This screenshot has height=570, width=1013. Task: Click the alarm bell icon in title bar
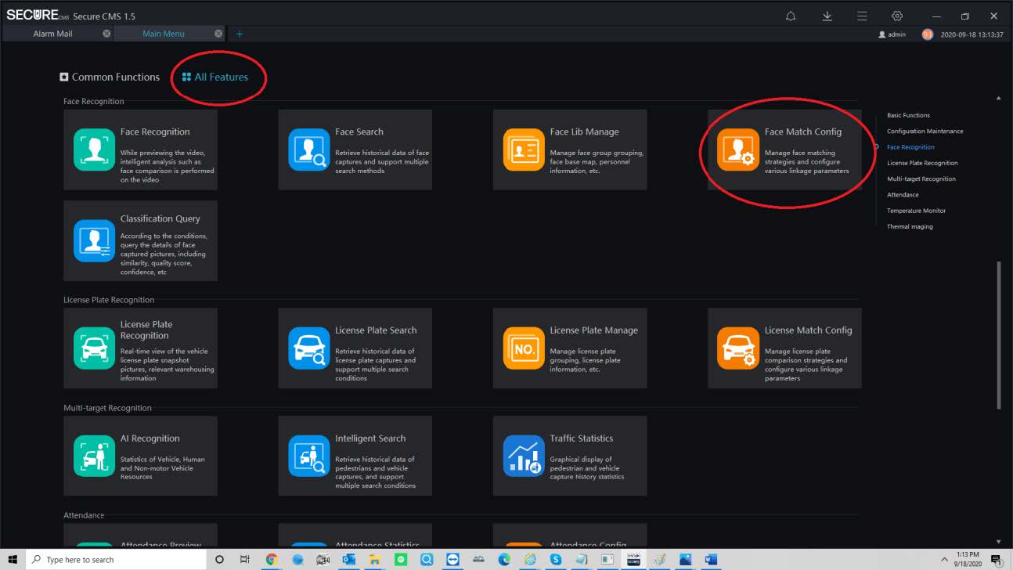(x=791, y=16)
